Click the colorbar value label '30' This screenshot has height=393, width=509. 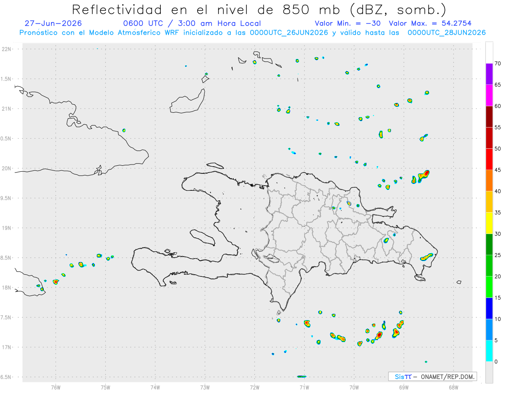[498, 234]
